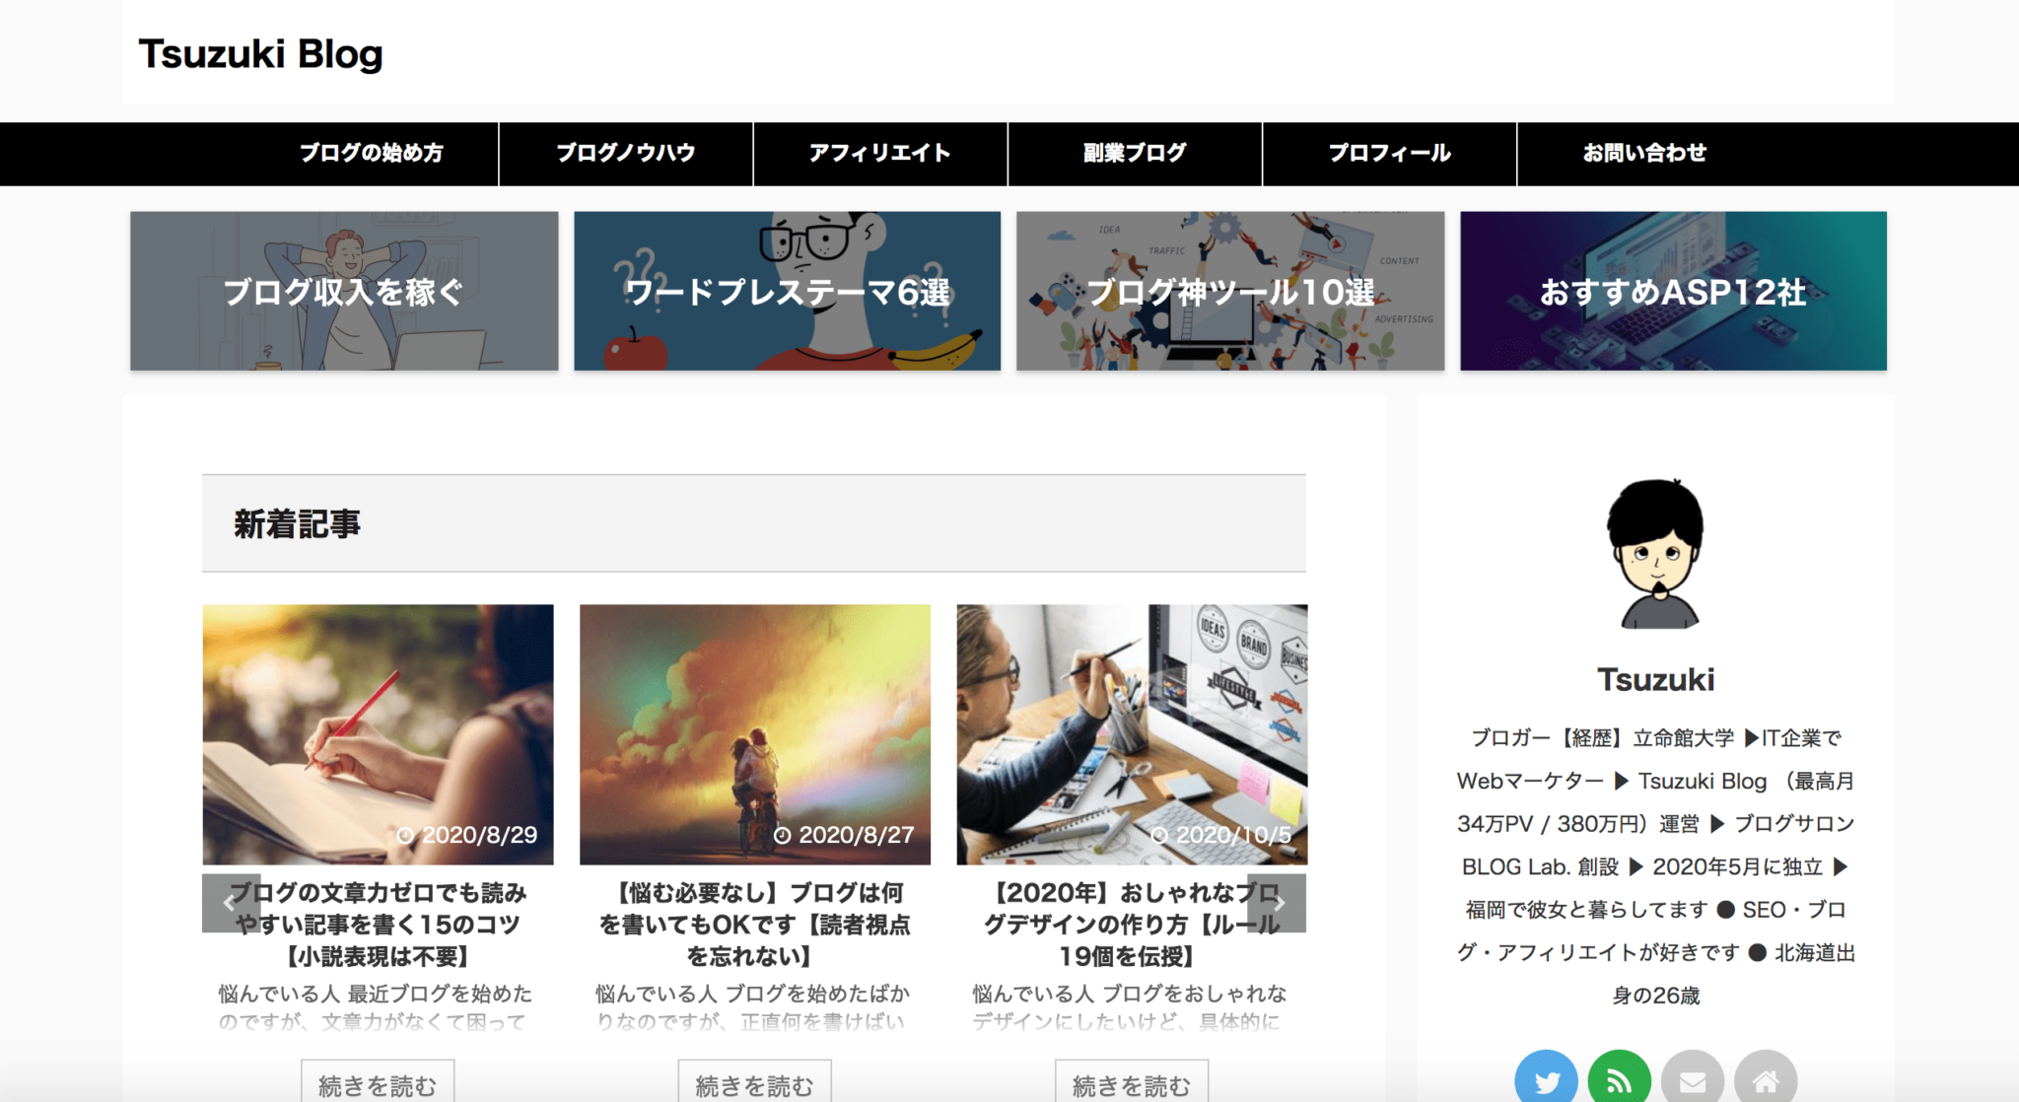Click the right arrow of the article carousel
2019x1102 pixels.
[1279, 901]
